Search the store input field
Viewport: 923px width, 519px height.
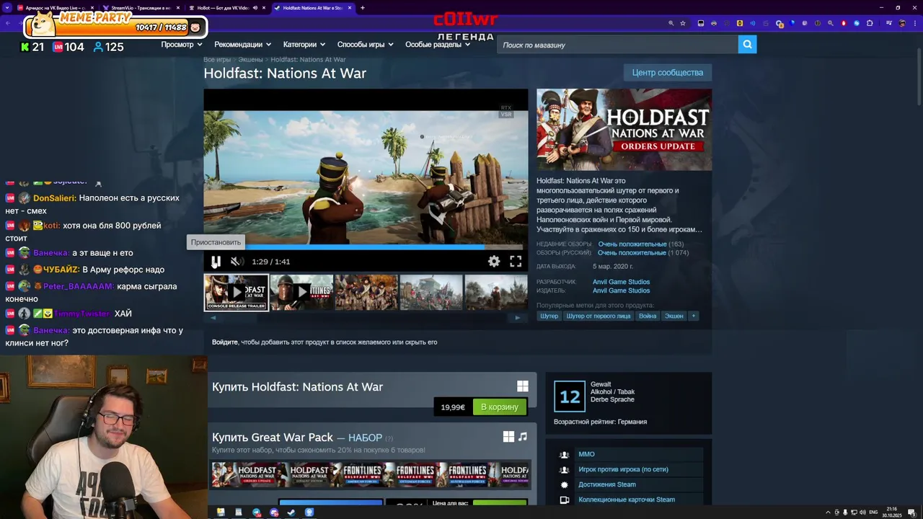618,45
